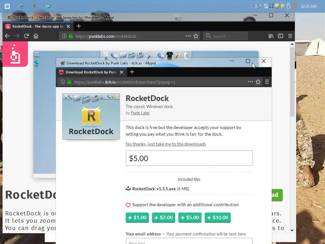Click the punklabs.com/rocketdock URL field
This screenshot has width=325, height=244.
[129, 36]
